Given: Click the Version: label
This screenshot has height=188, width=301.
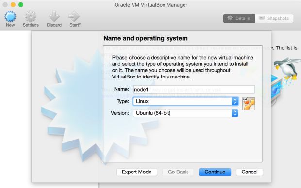Looking at the screenshot, I should pyautogui.click(x=120, y=113).
